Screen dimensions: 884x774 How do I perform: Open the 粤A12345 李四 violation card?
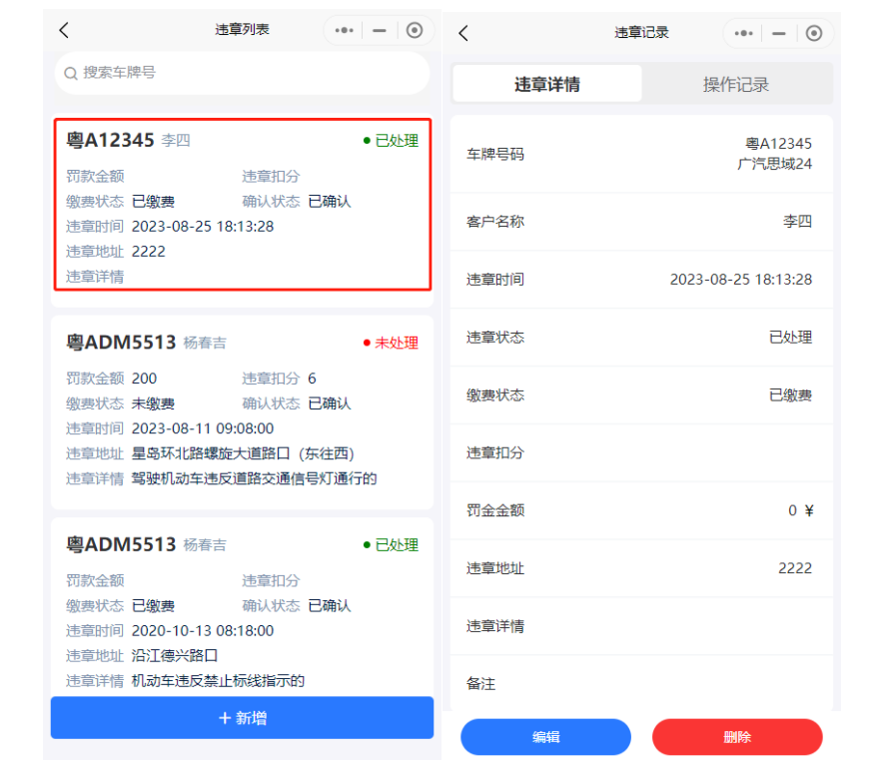242,205
